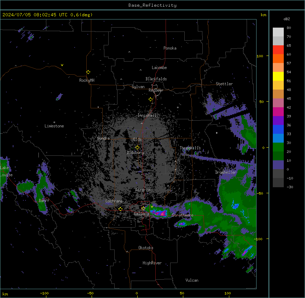Click the 2024/07/05 08:02:45 UTC timestamp

click(35, 15)
